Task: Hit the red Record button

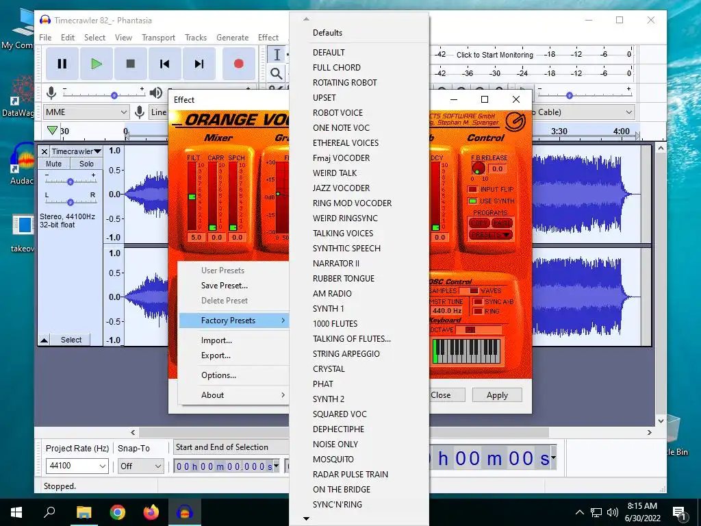Action: coord(239,64)
